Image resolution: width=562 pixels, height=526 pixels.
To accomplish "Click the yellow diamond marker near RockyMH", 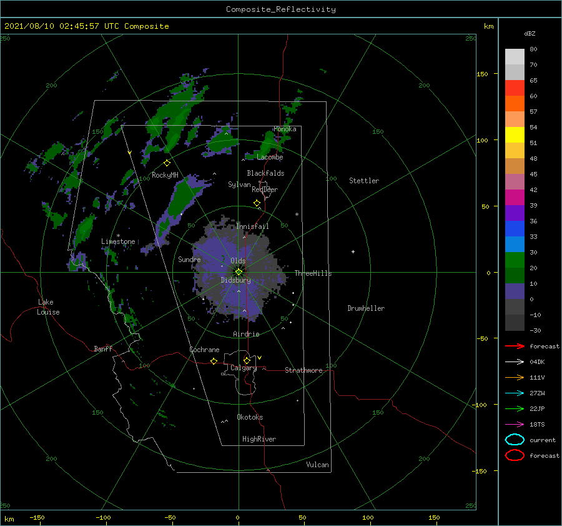I will click(167, 163).
